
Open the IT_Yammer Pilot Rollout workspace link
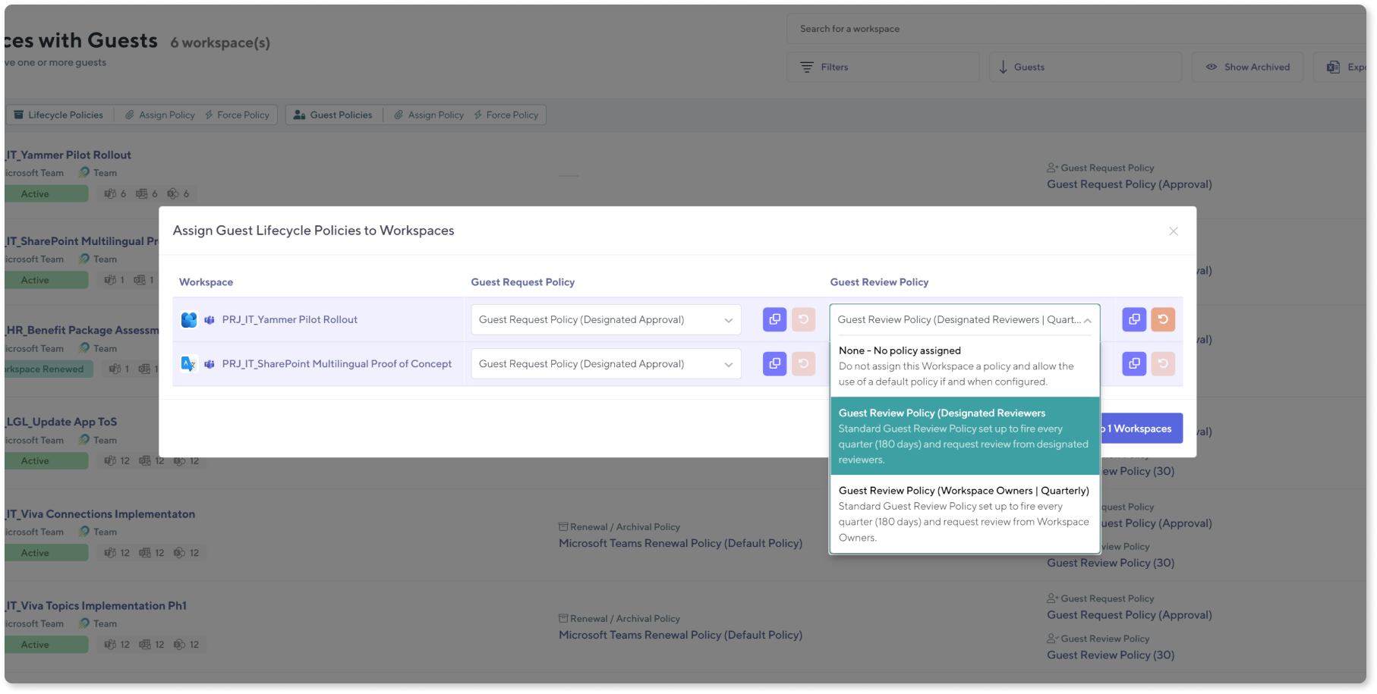67,155
